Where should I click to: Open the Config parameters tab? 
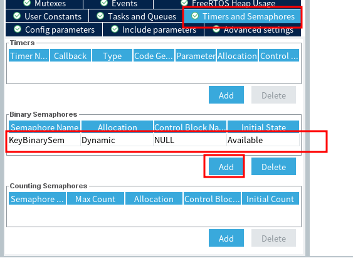(54, 30)
